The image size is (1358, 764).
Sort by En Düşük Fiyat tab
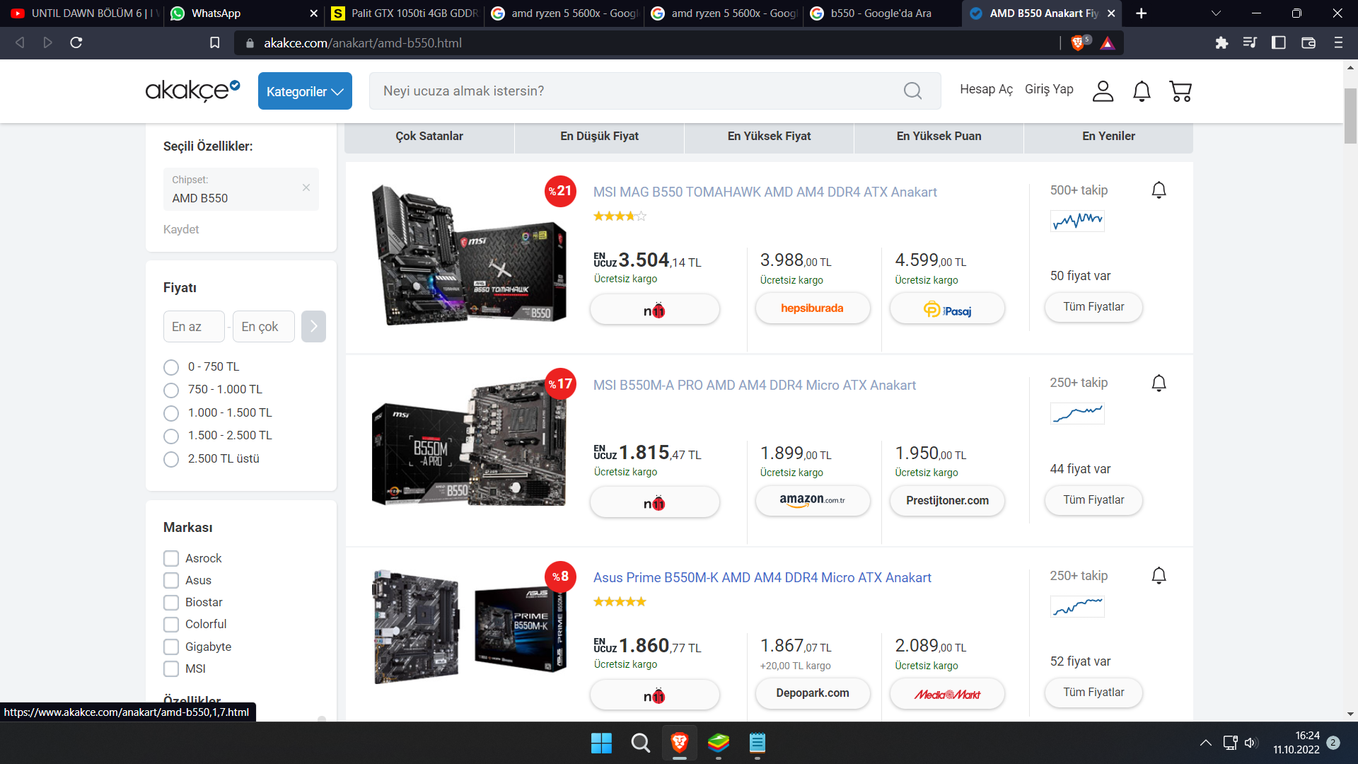pos(599,137)
